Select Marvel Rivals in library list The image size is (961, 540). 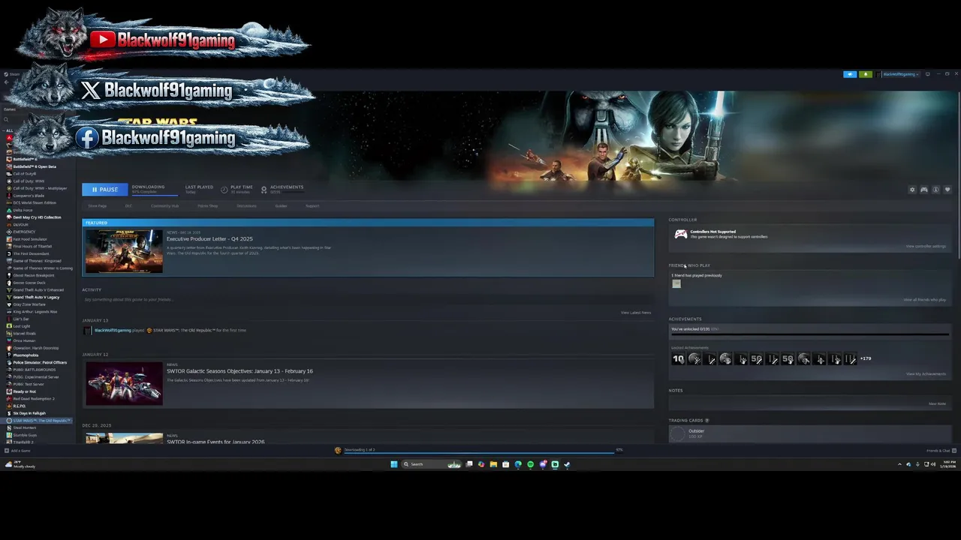coord(24,333)
